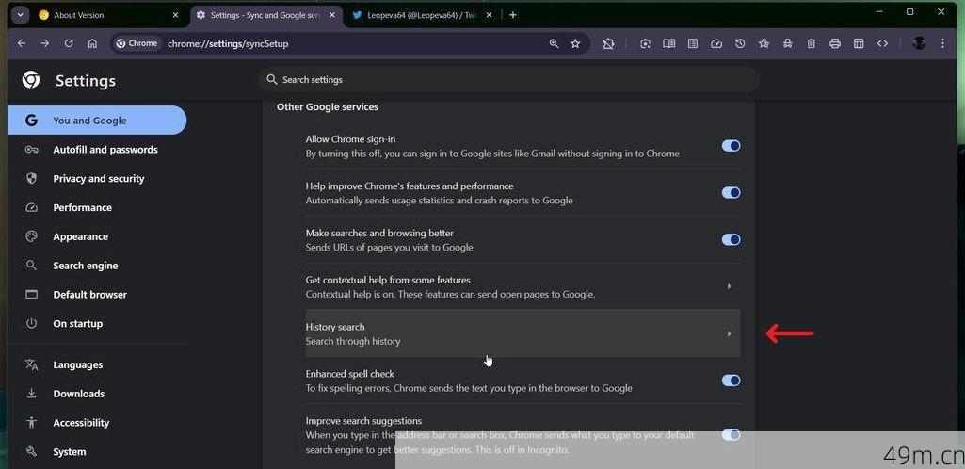Click the Performance speedometer toolbar icon
Viewport: 965px width, 469px height.
(716, 43)
